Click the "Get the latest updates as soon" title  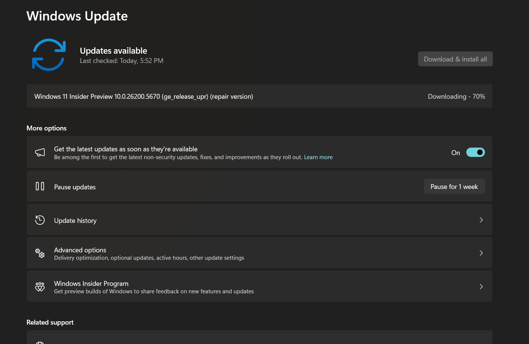click(126, 149)
